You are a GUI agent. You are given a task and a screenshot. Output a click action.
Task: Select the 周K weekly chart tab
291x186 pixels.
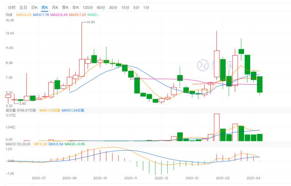(45, 7)
